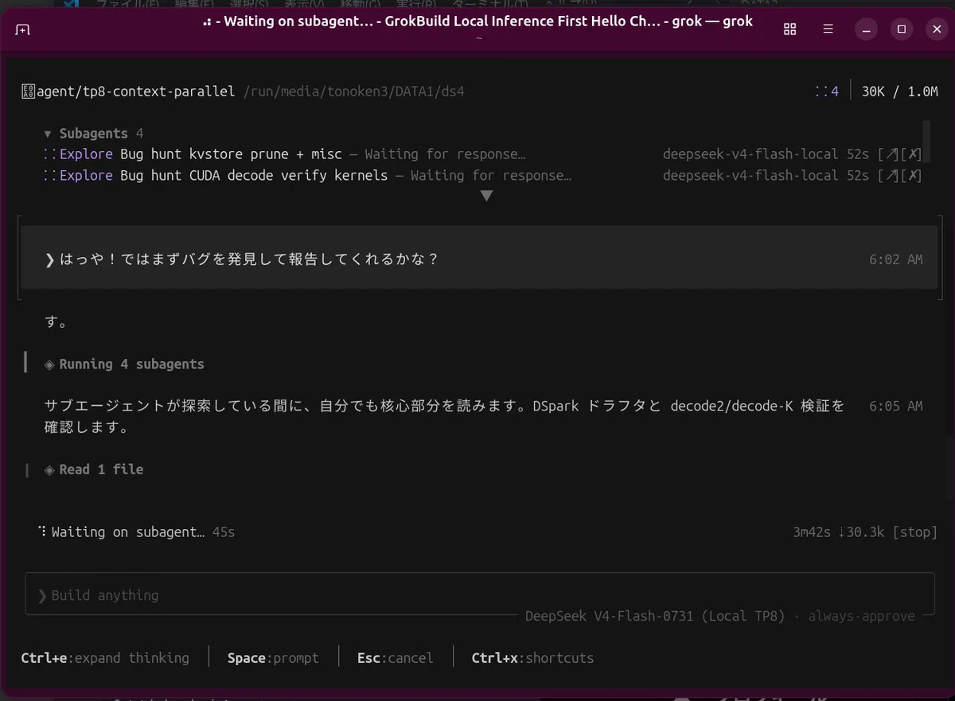Image resolution: width=955 pixels, height=701 pixels.
Task: Click the Esc cancel shortcut hint
Action: coord(395,658)
